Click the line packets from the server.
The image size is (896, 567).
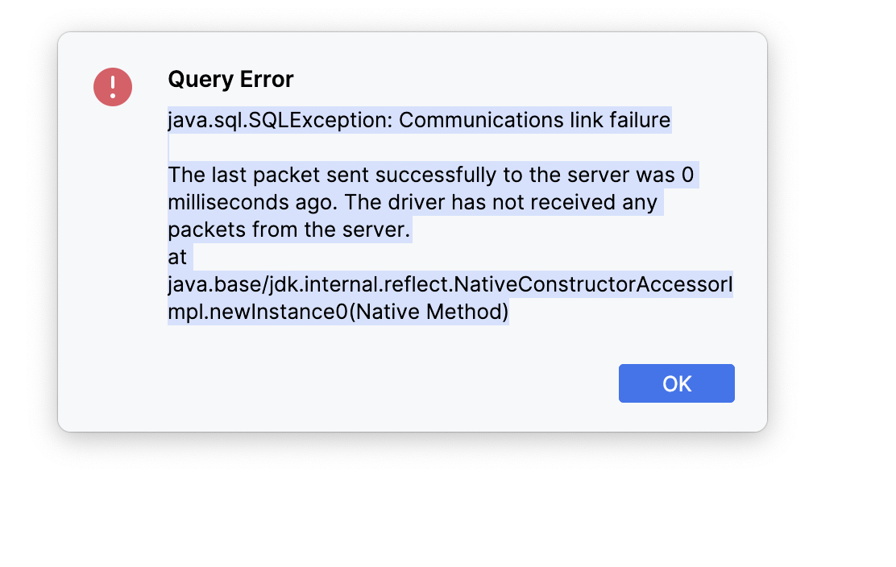tap(289, 230)
